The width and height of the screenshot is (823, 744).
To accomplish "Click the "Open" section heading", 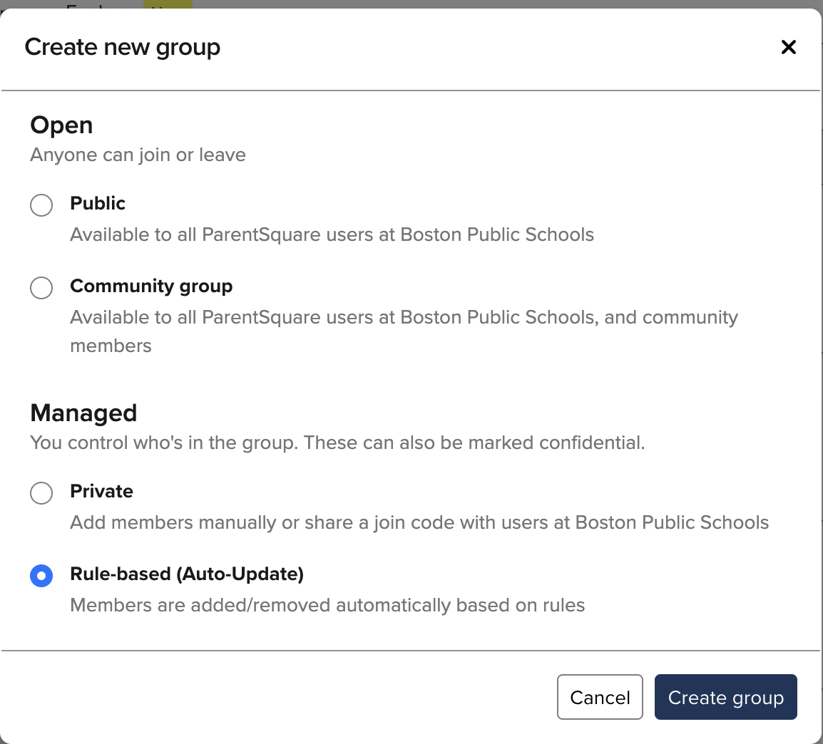I will (x=61, y=125).
